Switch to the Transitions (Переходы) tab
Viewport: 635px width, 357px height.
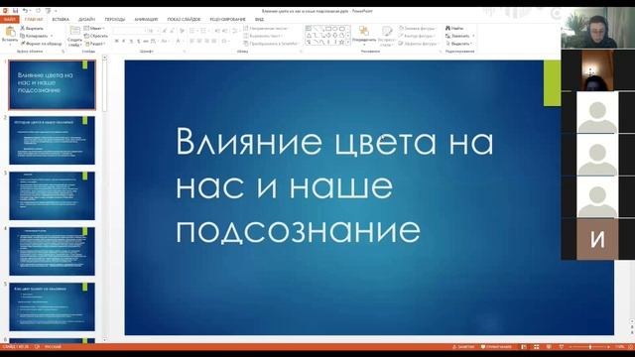click(115, 19)
